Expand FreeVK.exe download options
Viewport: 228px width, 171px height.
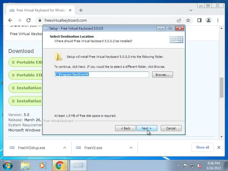[x=131, y=148]
